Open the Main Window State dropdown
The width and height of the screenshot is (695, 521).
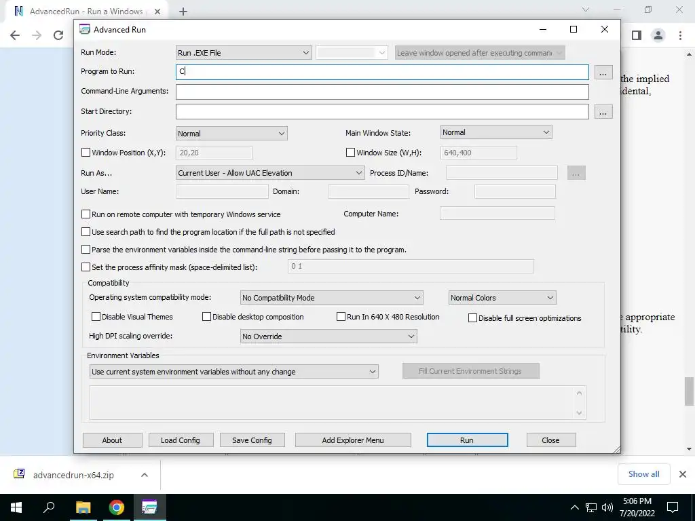point(496,132)
